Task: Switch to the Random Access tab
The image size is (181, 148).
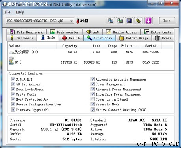Action: tap(121, 32)
